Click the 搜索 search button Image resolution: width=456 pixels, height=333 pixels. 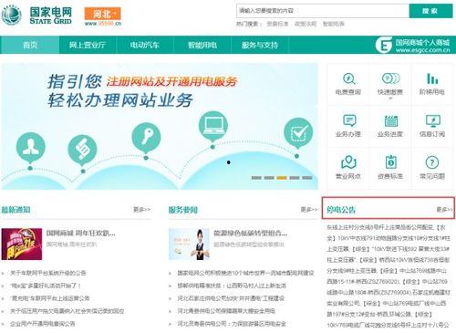(x=430, y=11)
